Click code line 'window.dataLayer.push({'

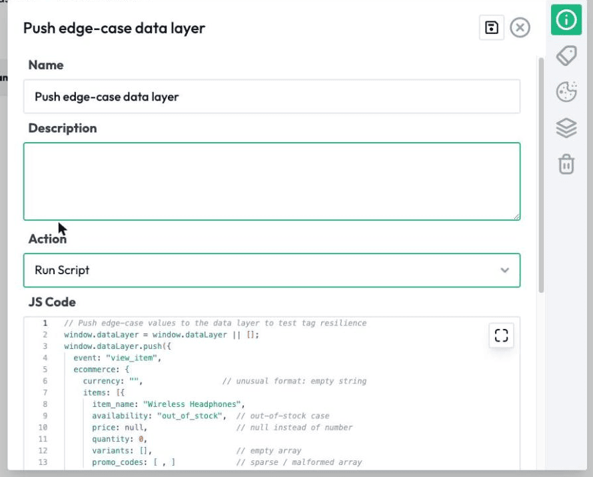117,346
